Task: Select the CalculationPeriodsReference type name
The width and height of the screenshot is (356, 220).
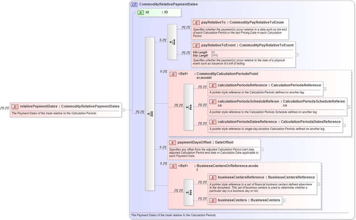Action: coord(296,85)
